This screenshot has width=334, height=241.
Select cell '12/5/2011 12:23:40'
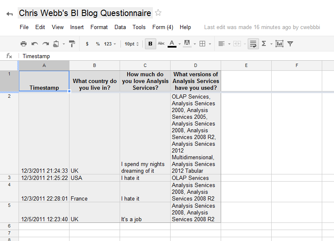tap(44, 212)
